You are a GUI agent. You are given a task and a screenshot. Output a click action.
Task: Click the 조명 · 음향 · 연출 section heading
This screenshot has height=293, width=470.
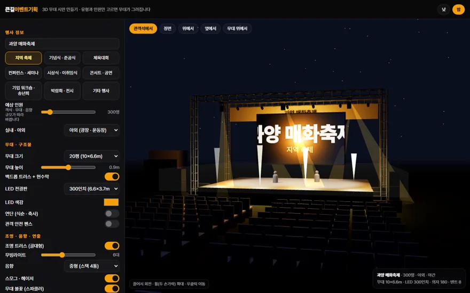pos(23,236)
